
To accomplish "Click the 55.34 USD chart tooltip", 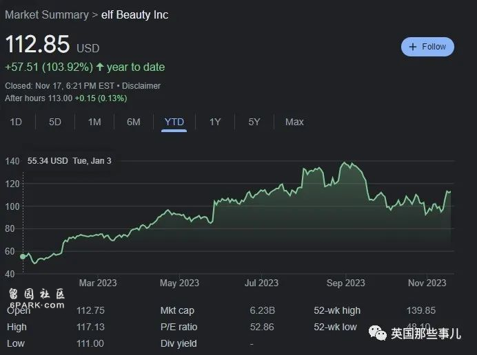I will (70, 161).
